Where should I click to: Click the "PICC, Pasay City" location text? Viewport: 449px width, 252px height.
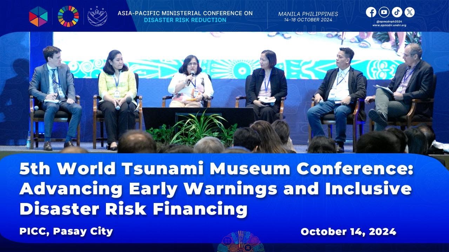66,231
